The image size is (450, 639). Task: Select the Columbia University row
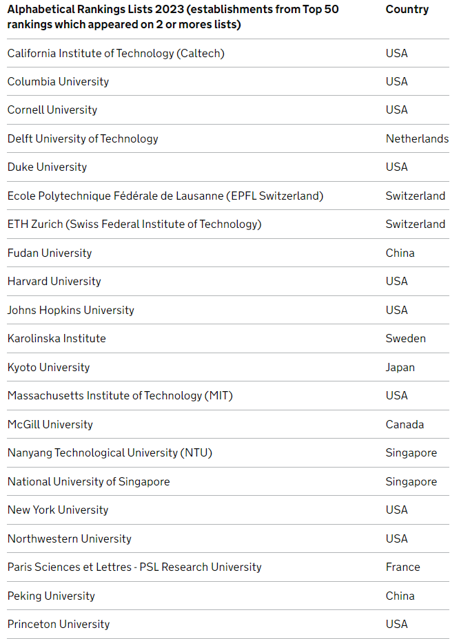[228, 81]
